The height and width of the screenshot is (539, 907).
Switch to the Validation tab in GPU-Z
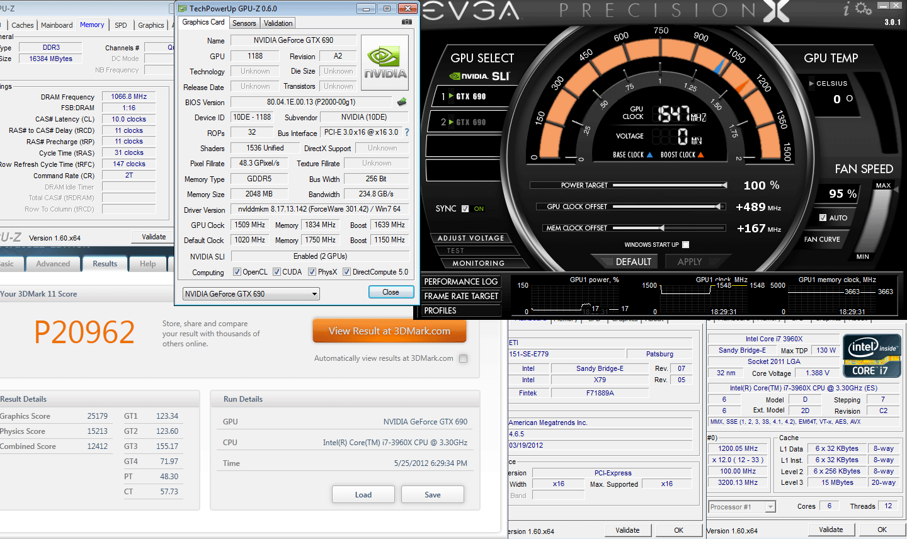(x=278, y=23)
